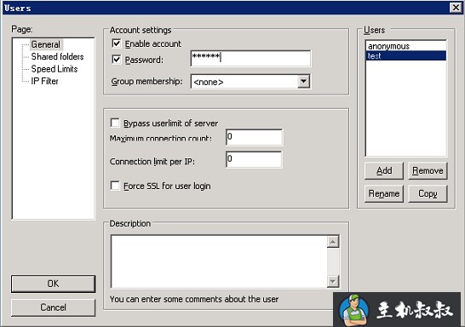Click the Remove user button
This screenshot has width=465, height=327.
click(428, 171)
